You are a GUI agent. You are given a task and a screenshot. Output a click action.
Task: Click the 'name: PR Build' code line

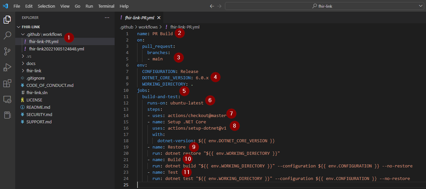point(155,33)
